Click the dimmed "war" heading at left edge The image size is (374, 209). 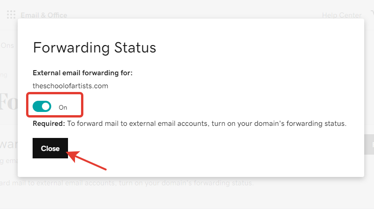coord(8,144)
